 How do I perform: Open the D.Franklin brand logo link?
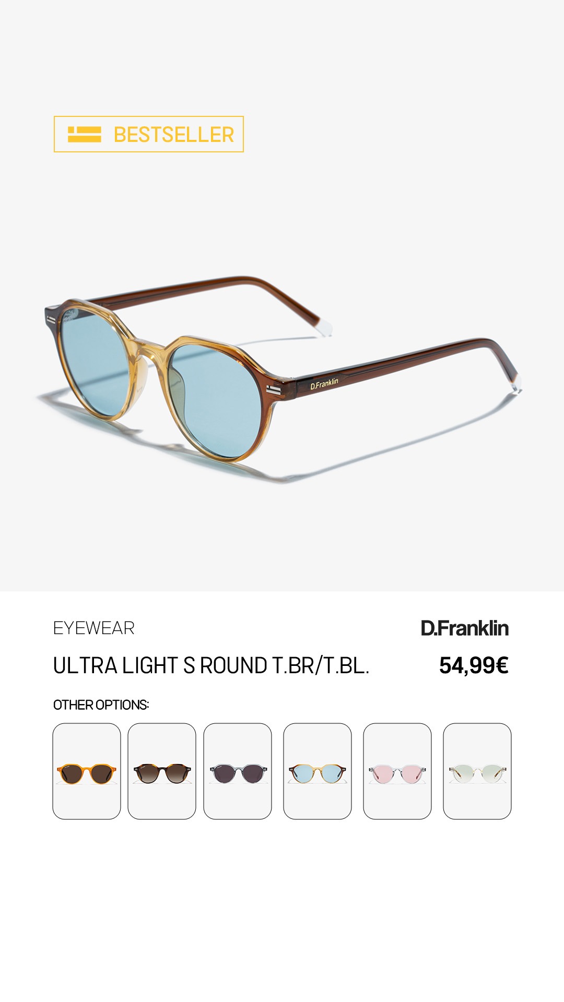[465, 628]
